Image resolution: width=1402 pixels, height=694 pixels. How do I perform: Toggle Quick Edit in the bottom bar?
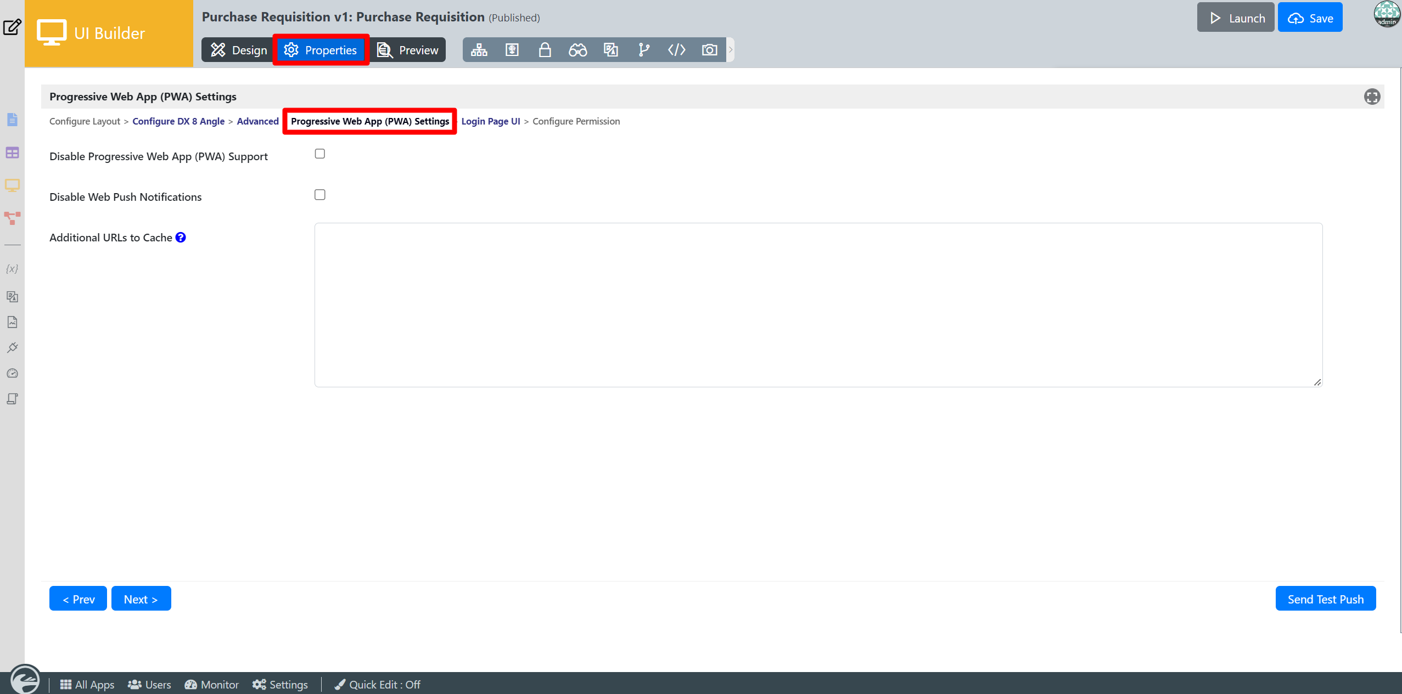point(378,684)
